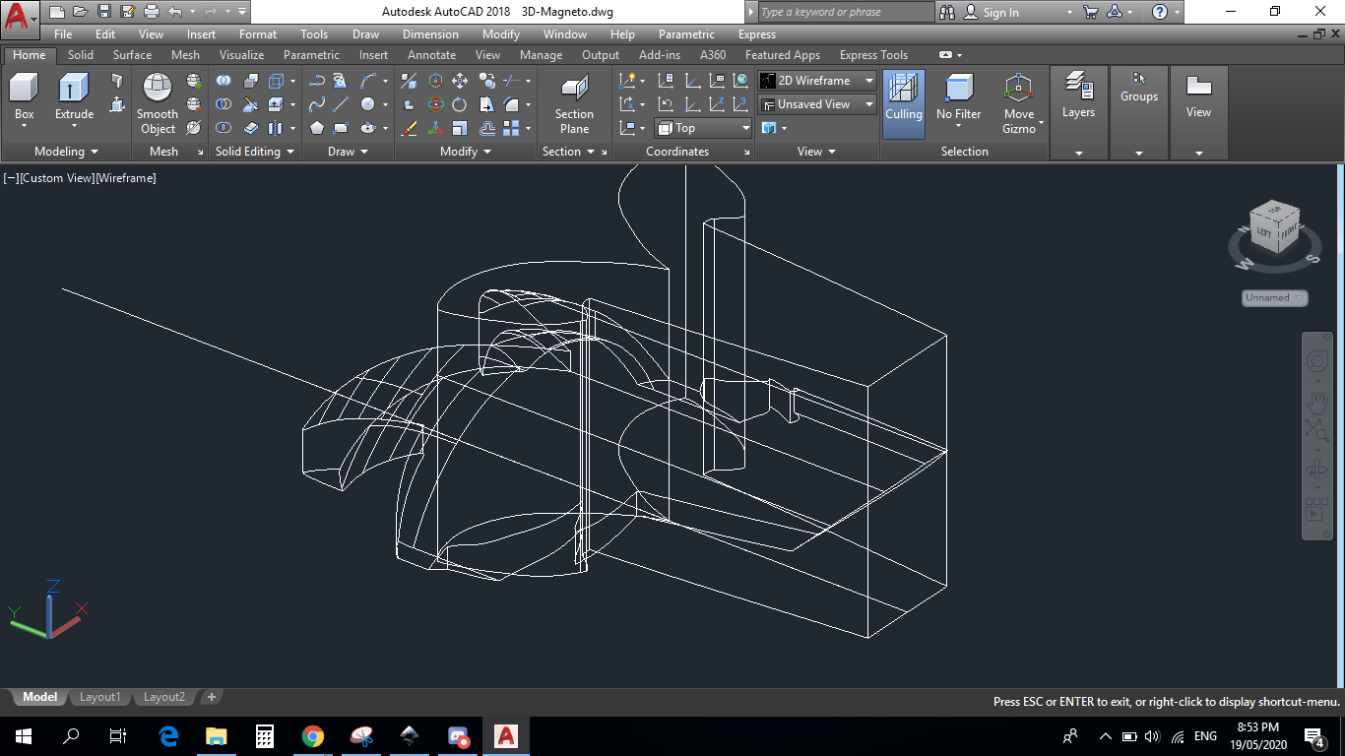Screen dimensions: 1345x756
Task: Switch to the Featured Apps tab
Action: point(782,55)
